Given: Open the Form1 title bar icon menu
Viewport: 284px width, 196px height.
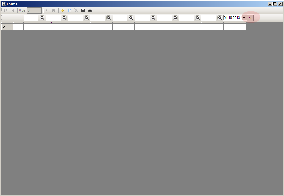Looking at the screenshot, I should pyautogui.click(x=4, y=4).
